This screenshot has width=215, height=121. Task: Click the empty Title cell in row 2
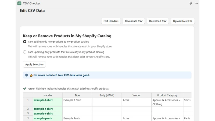(77, 109)
